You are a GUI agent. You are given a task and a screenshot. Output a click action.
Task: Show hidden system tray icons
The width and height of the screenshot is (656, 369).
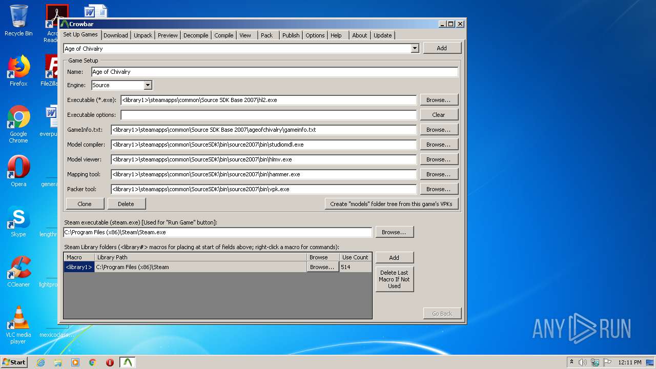[x=571, y=362]
